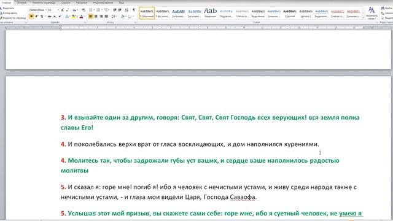This screenshot has height=221, width=393.
Task: Toggle Bold formatting
Action: 31,17
